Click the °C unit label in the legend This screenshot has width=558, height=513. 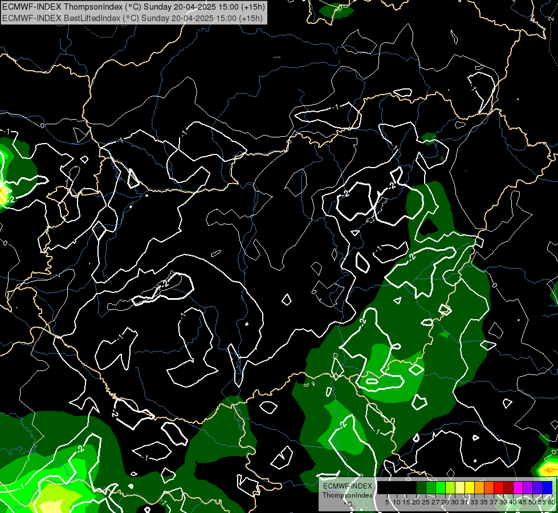348,504
